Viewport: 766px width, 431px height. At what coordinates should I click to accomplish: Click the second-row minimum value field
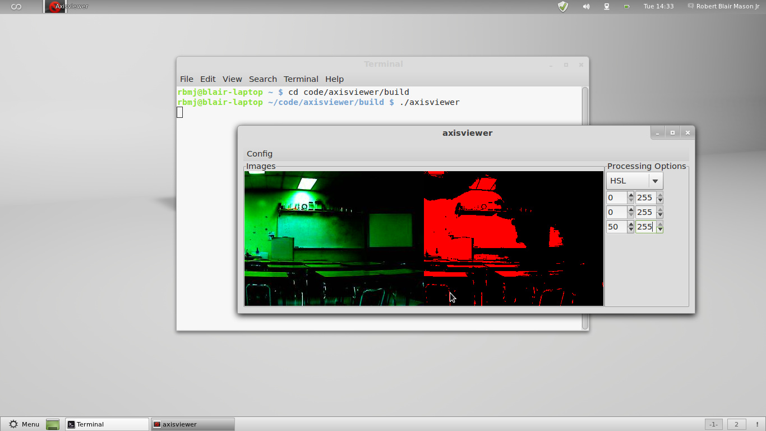click(x=616, y=212)
